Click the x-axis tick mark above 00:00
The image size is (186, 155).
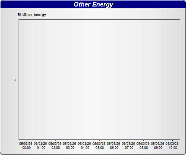[26, 140]
